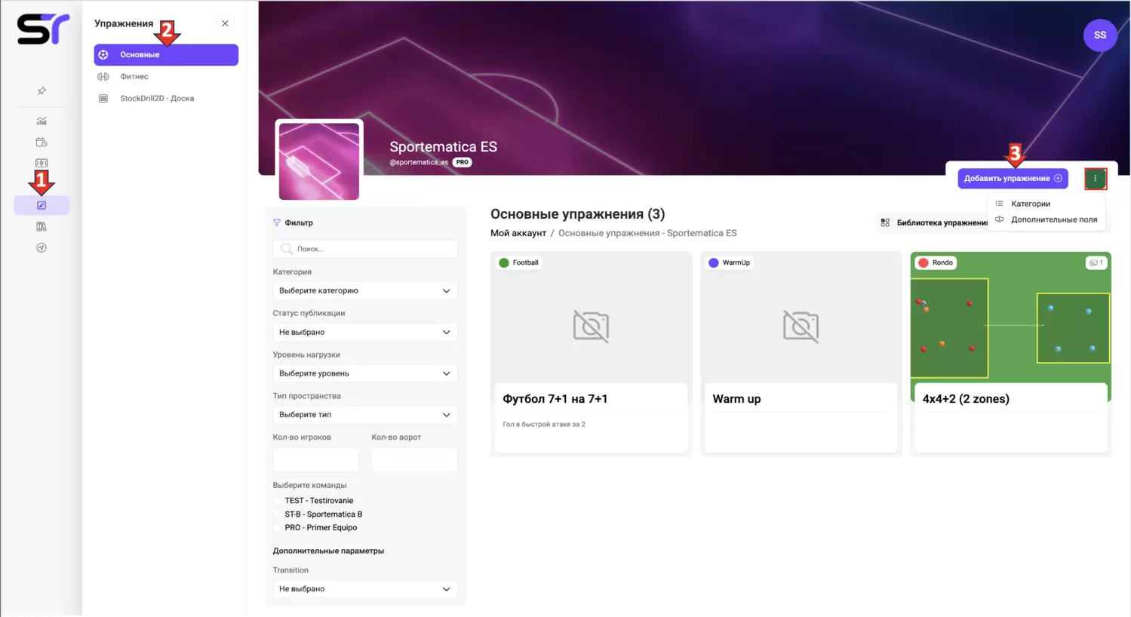Image resolution: width=1131 pixels, height=617 pixels.
Task: Select Основные in the exercises menu
Action: coord(166,54)
